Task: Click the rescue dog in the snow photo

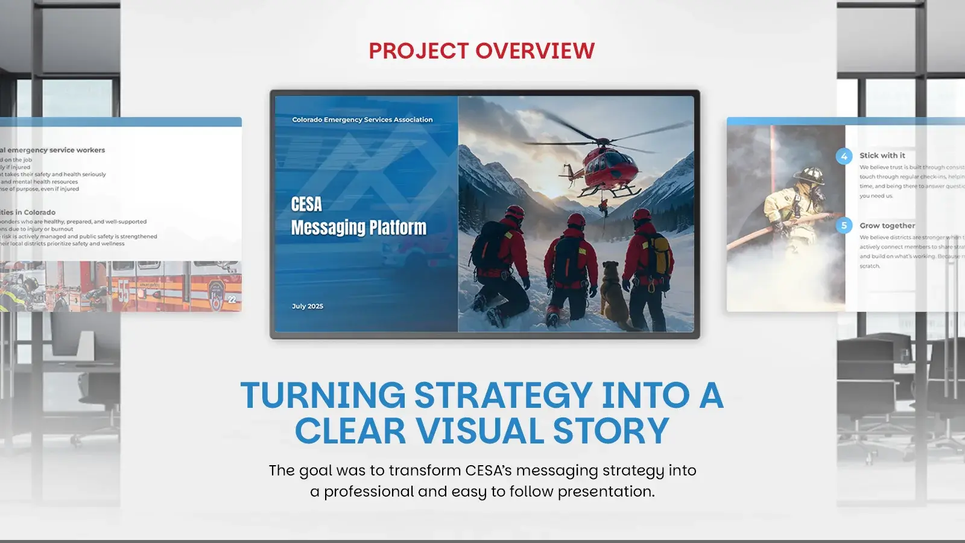Action: [x=614, y=293]
